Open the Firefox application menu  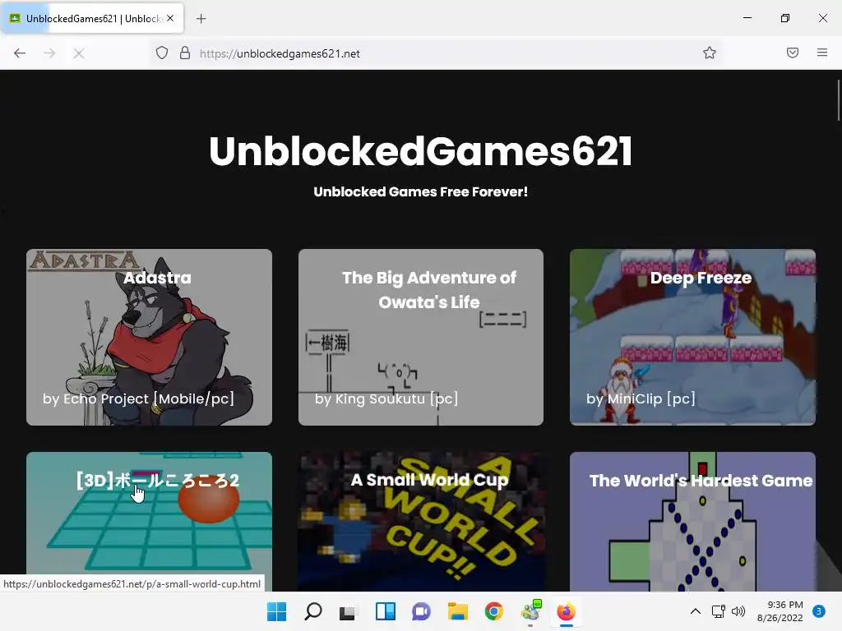(822, 53)
